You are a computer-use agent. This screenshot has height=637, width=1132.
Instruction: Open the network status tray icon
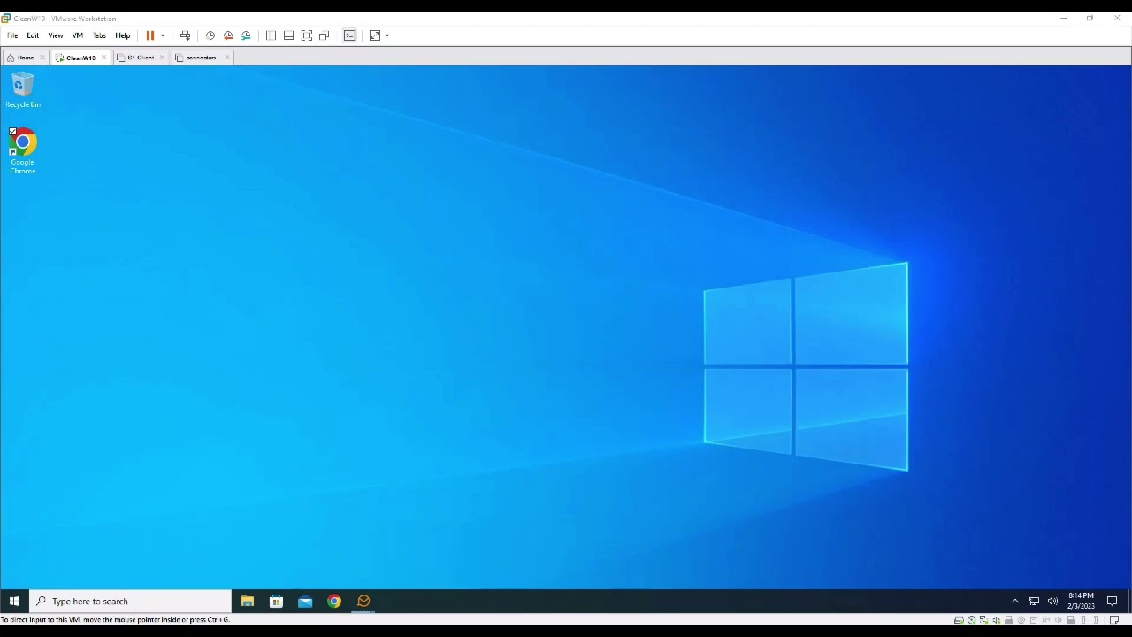1034,602
